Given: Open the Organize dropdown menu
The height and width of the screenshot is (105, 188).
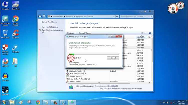Looking at the screenshot, I should coord(71,33).
